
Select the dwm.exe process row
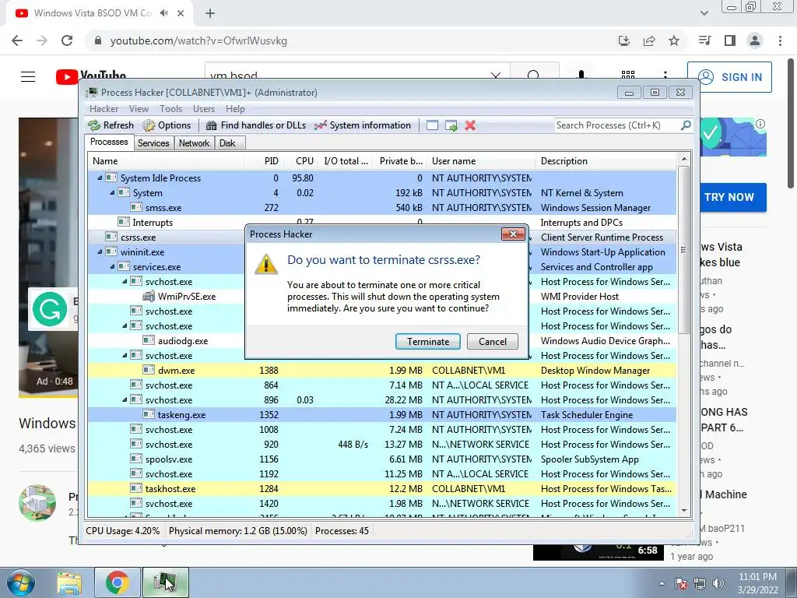382,371
